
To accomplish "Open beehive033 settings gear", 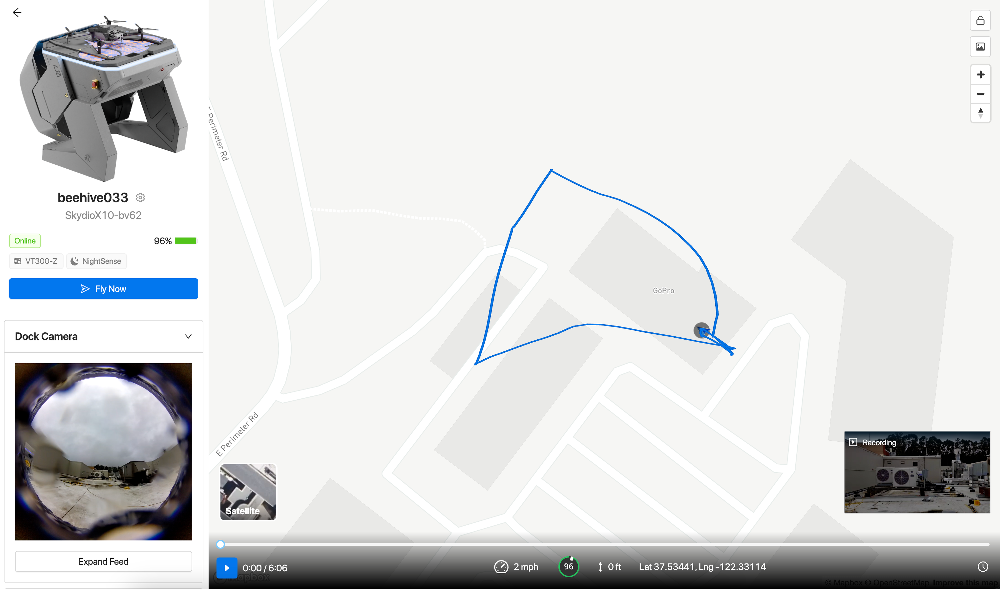I will (x=140, y=197).
